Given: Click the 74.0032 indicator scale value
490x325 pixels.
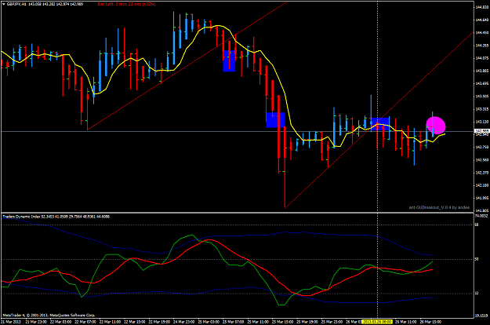Looking at the screenshot, I should point(482,216).
